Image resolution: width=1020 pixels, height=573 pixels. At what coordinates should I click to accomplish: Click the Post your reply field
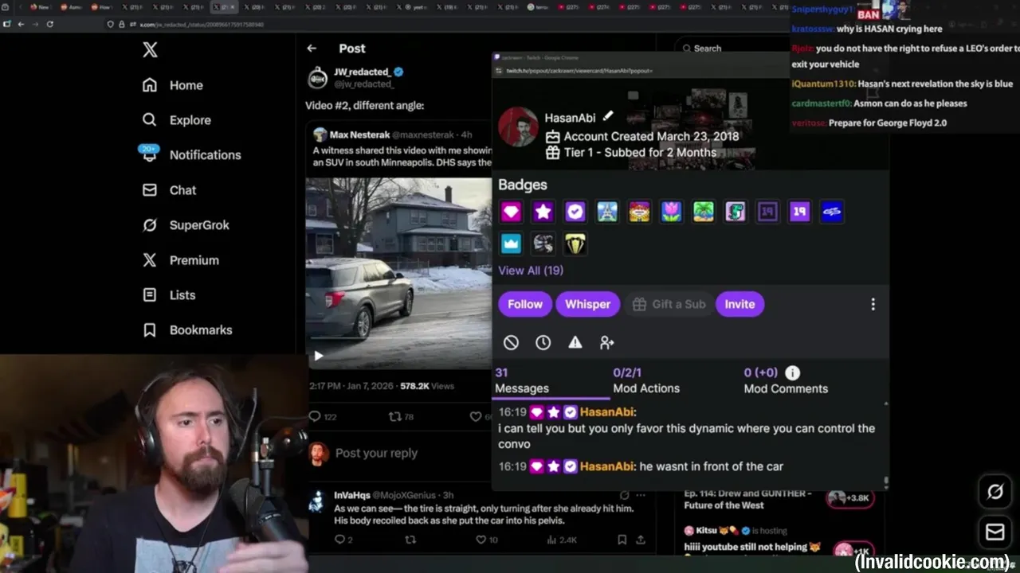pyautogui.click(x=376, y=453)
